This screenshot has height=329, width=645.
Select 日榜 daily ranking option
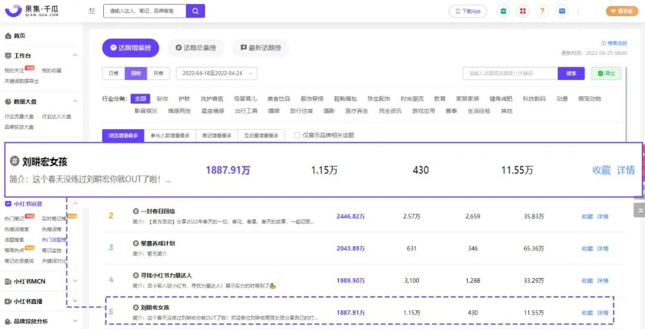(113, 73)
